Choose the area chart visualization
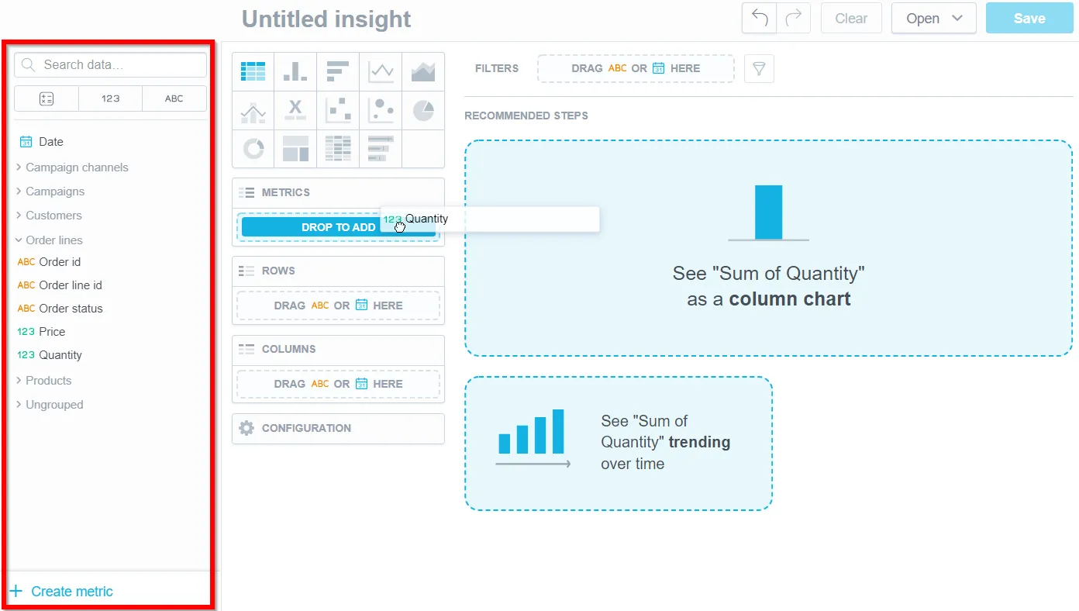 (x=423, y=71)
